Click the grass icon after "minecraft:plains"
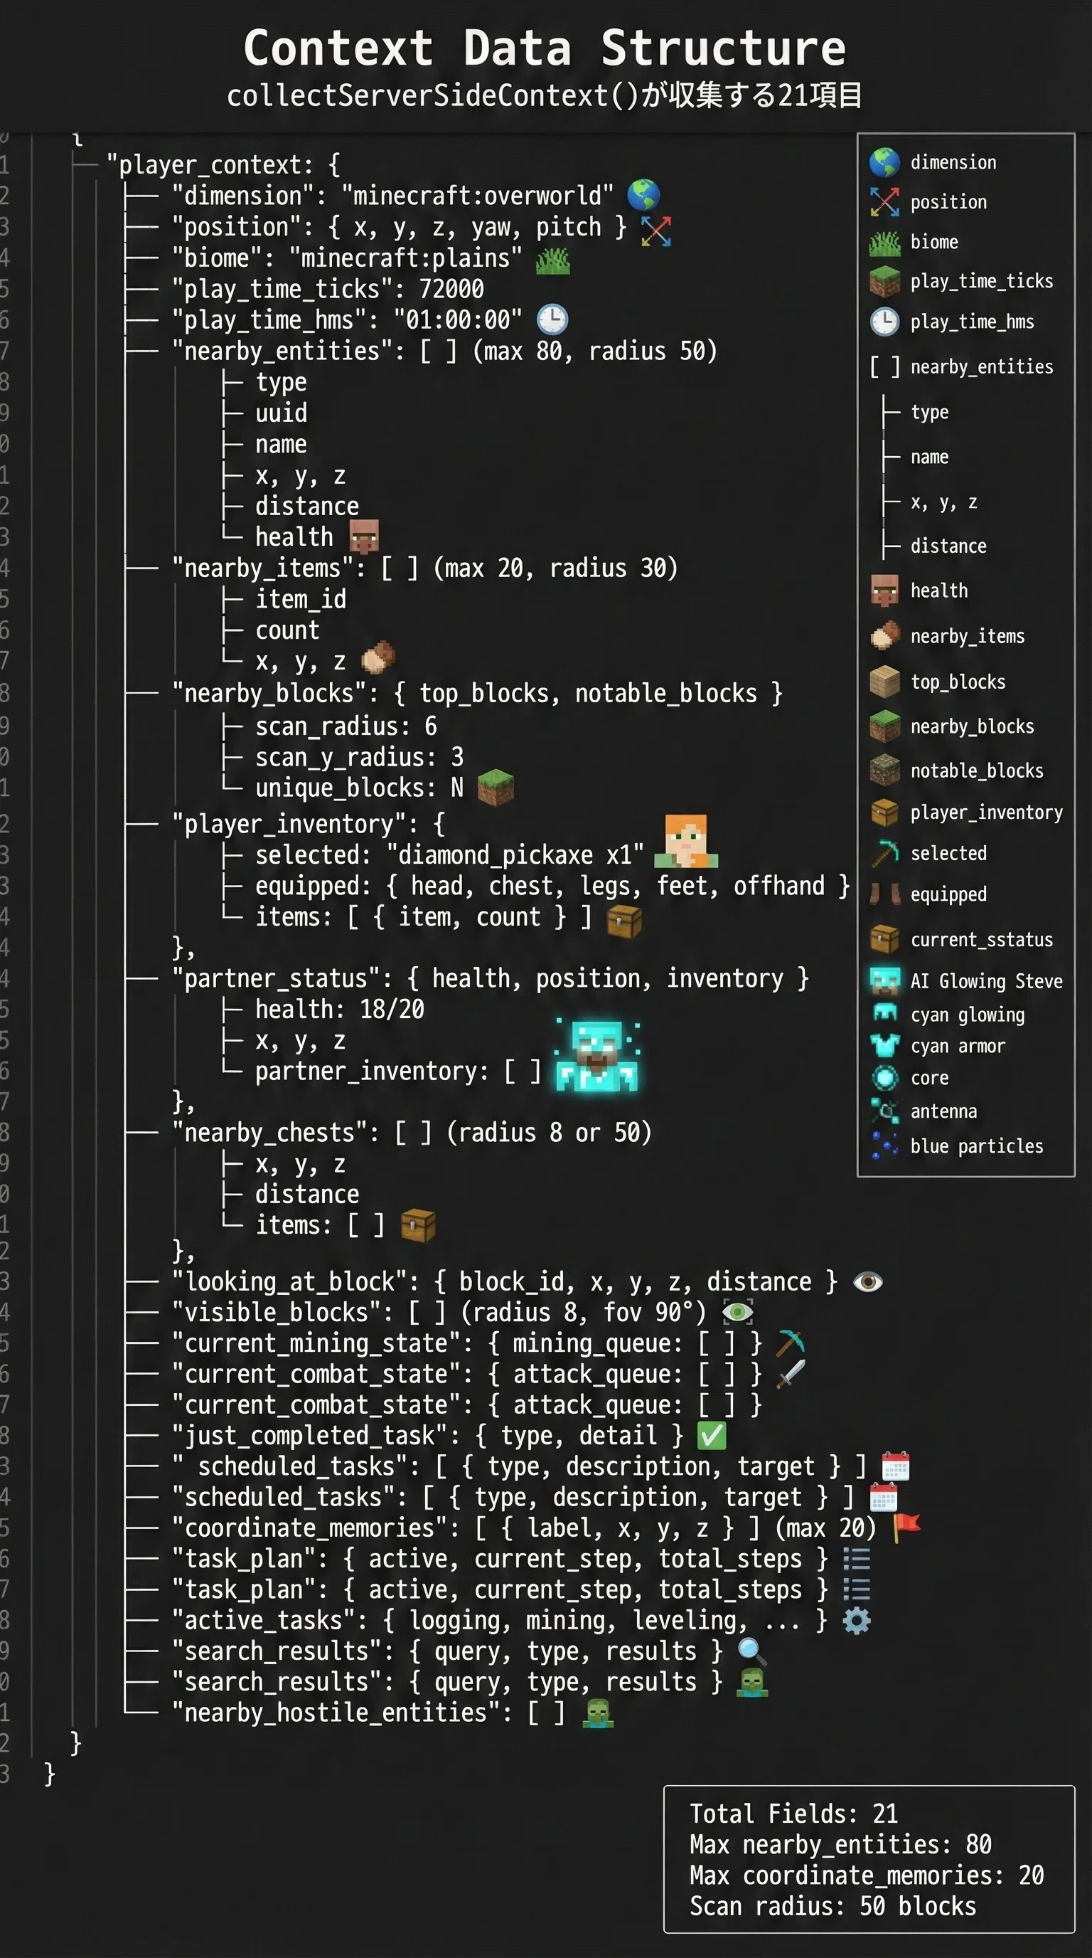Viewport: 1092px width, 1958px height. pyautogui.click(x=553, y=262)
